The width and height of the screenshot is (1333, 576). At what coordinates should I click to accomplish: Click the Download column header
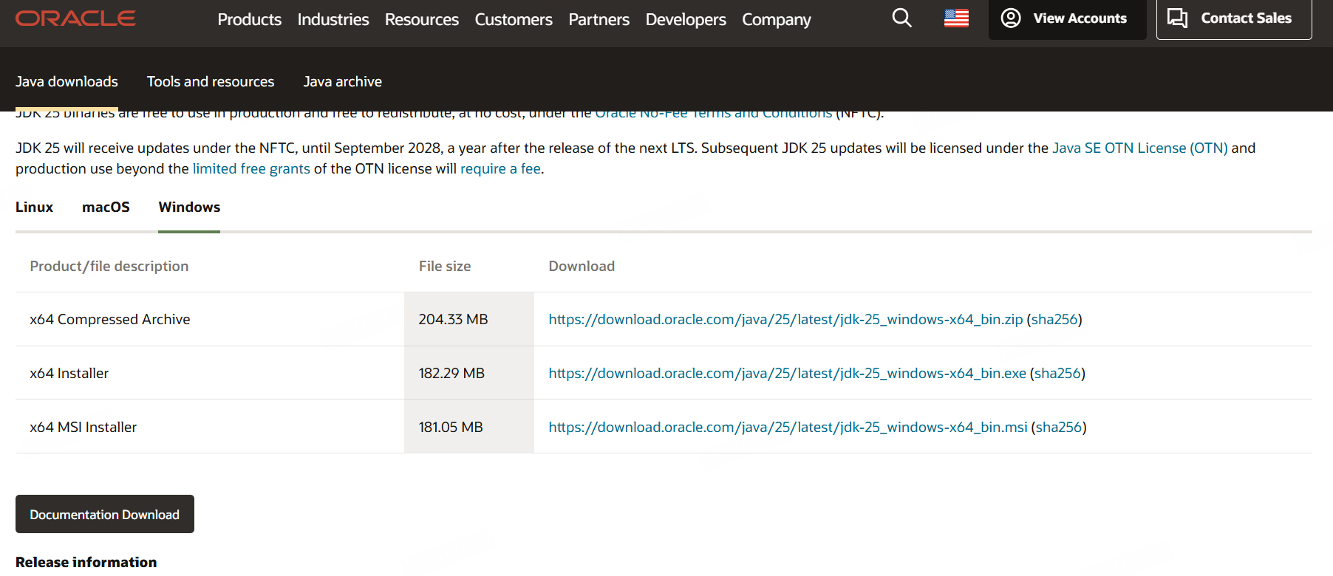(x=582, y=266)
